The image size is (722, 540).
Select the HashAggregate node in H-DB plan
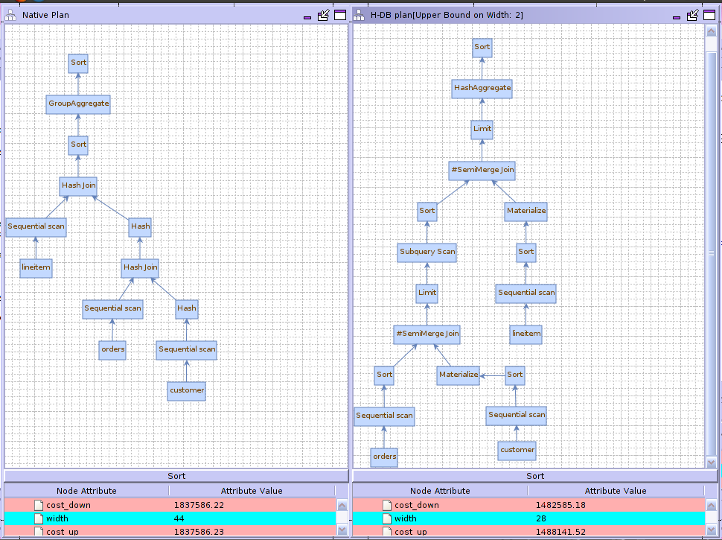(x=482, y=88)
